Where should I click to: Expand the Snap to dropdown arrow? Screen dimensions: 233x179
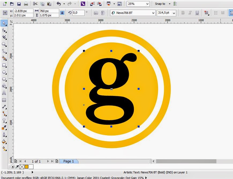pyautogui.click(x=170, y=4)
